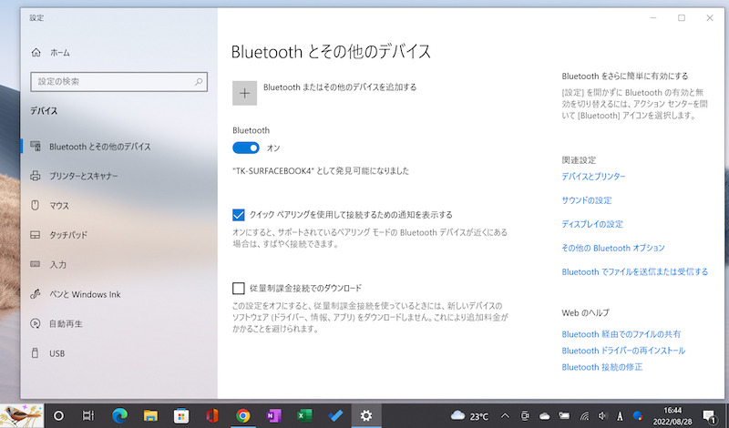Image resolution: width=729 pixels, height=428 pixels.
Task: Expand the system tray hidden icons chevron
Action: click(x=505, y=415)
